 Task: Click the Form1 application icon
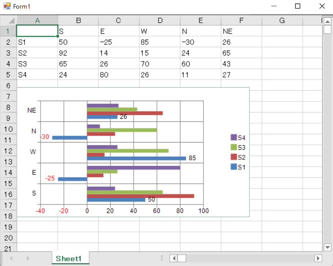[x=7, y=6]
